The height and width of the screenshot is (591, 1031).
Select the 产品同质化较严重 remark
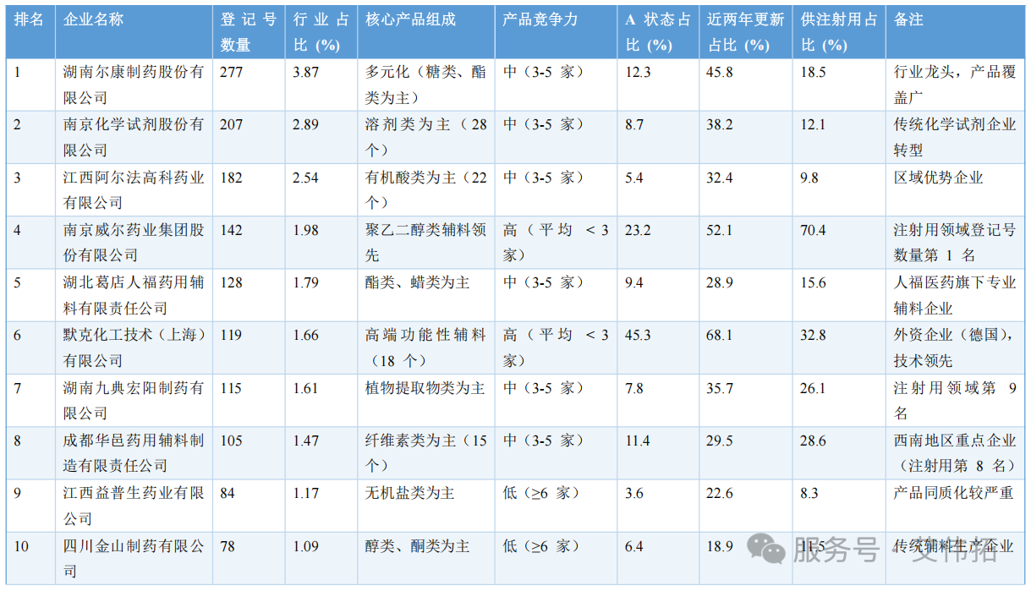click(x=953, y=493)
